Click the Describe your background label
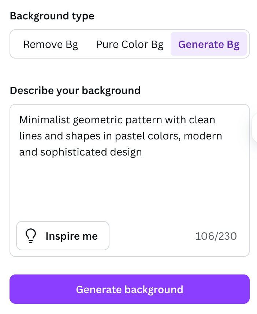257x314 pixels. tap(75, 90)
